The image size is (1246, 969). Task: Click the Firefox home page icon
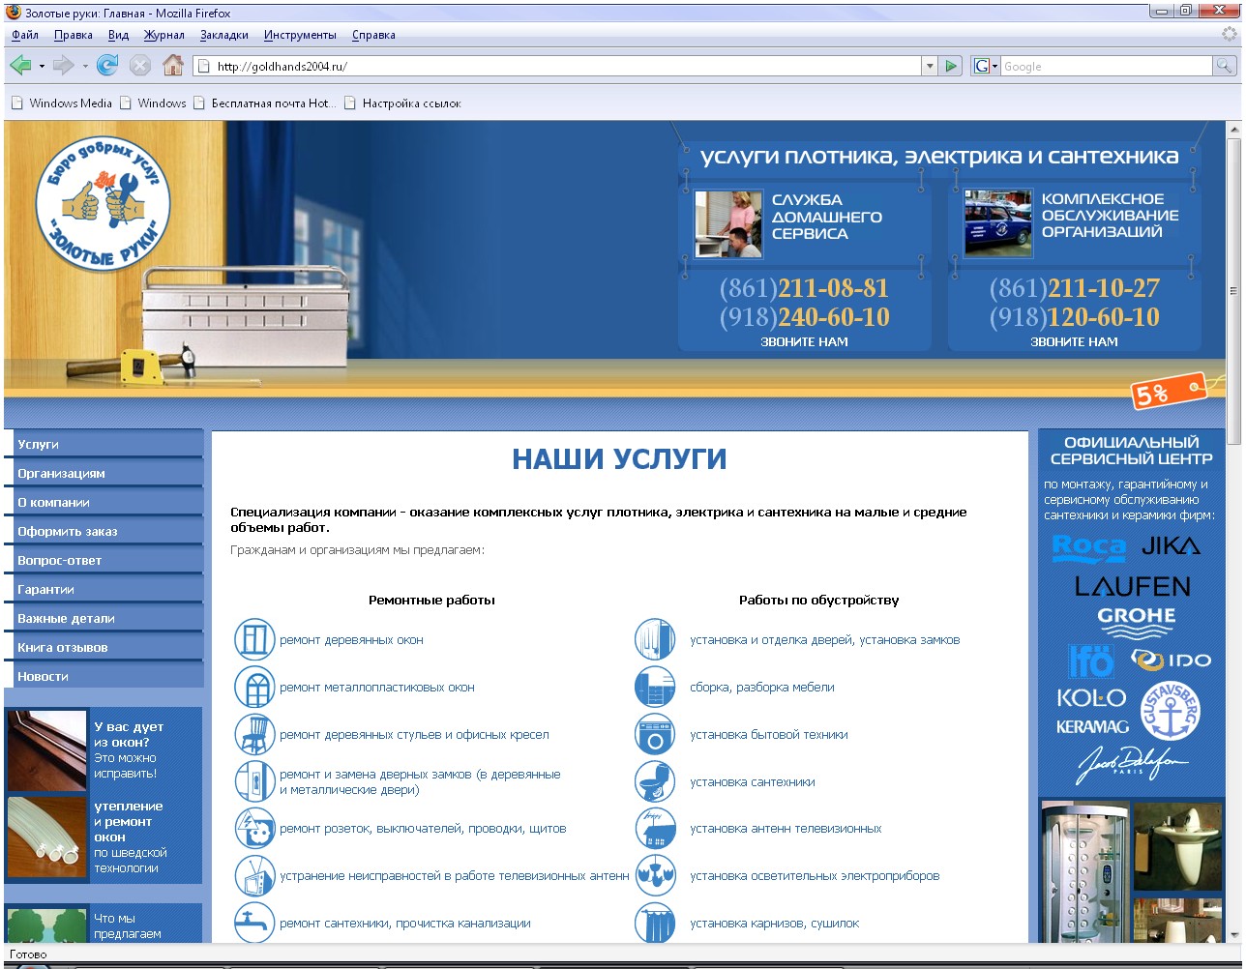[x=172, y=66]
